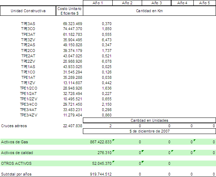Click the Año 1 column header
The height and width of the screenshot is (177, 216).
coord(97,3)
